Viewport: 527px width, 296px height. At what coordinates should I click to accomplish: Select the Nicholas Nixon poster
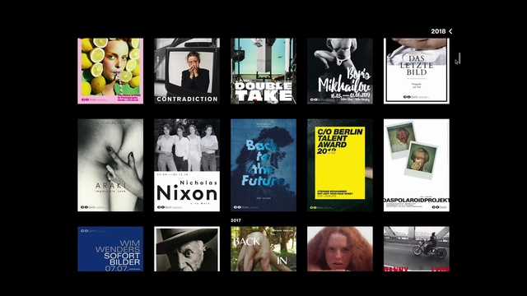(x=187, y=165)
